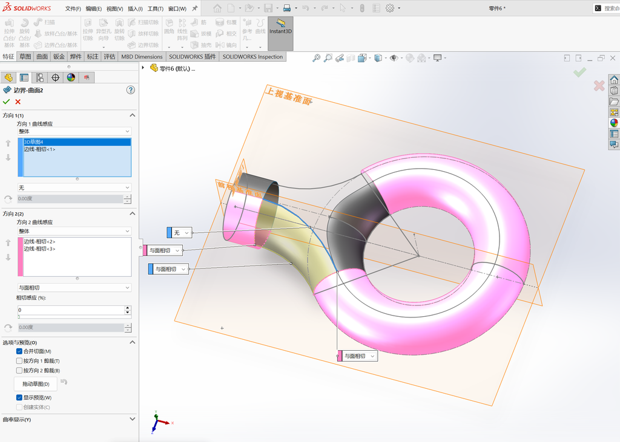
Task: Open the ConfigurationManager tab icon
Action: coord(39,77)
